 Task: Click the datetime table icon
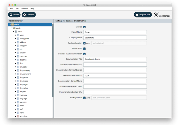point(18,60)
